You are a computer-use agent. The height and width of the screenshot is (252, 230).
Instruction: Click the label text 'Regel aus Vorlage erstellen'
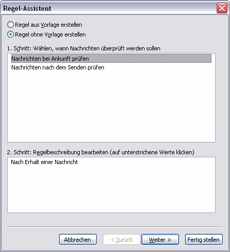[x=48, y=25]
